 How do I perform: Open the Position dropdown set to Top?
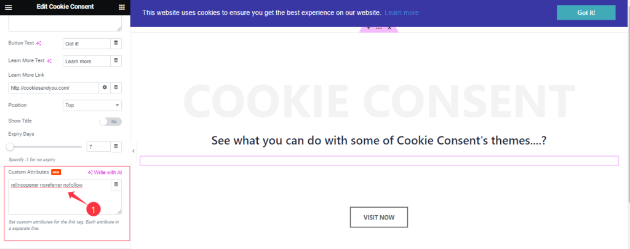click(x=92, y=105)
